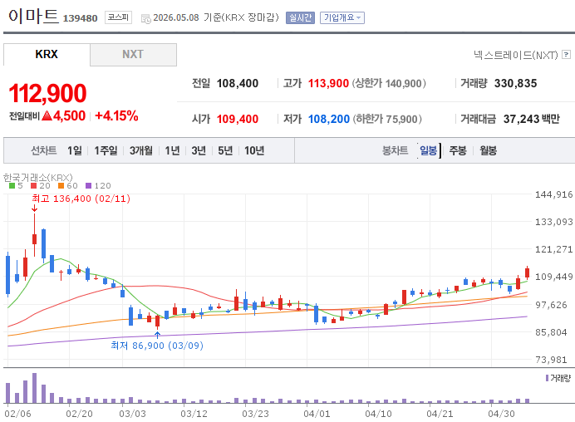
Task: Select the 3개월 line chart period
Action: [x=140, y=150]
